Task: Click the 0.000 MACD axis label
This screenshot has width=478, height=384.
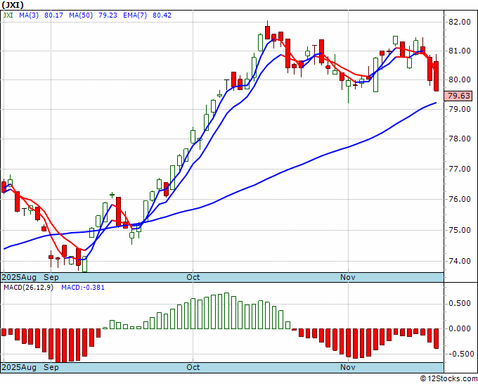Action: click(460, 329)
